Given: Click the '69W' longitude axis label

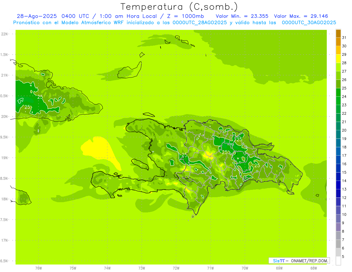Looking at the screenshot, I should pyautogui.click(x=279, y=268).
